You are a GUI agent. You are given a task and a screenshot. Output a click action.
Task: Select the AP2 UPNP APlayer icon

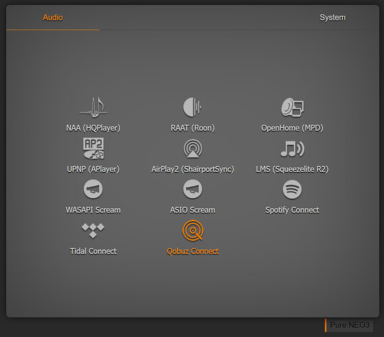pyautogui.click(x=93, y=148)
